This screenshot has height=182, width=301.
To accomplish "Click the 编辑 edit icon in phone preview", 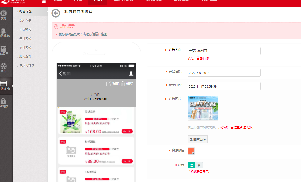I will (x=108, y=84).
